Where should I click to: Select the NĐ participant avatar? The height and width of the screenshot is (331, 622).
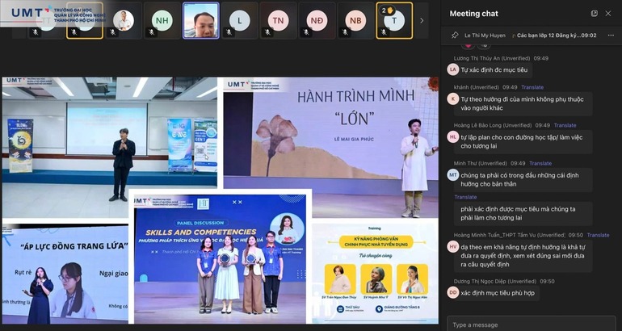317,19
